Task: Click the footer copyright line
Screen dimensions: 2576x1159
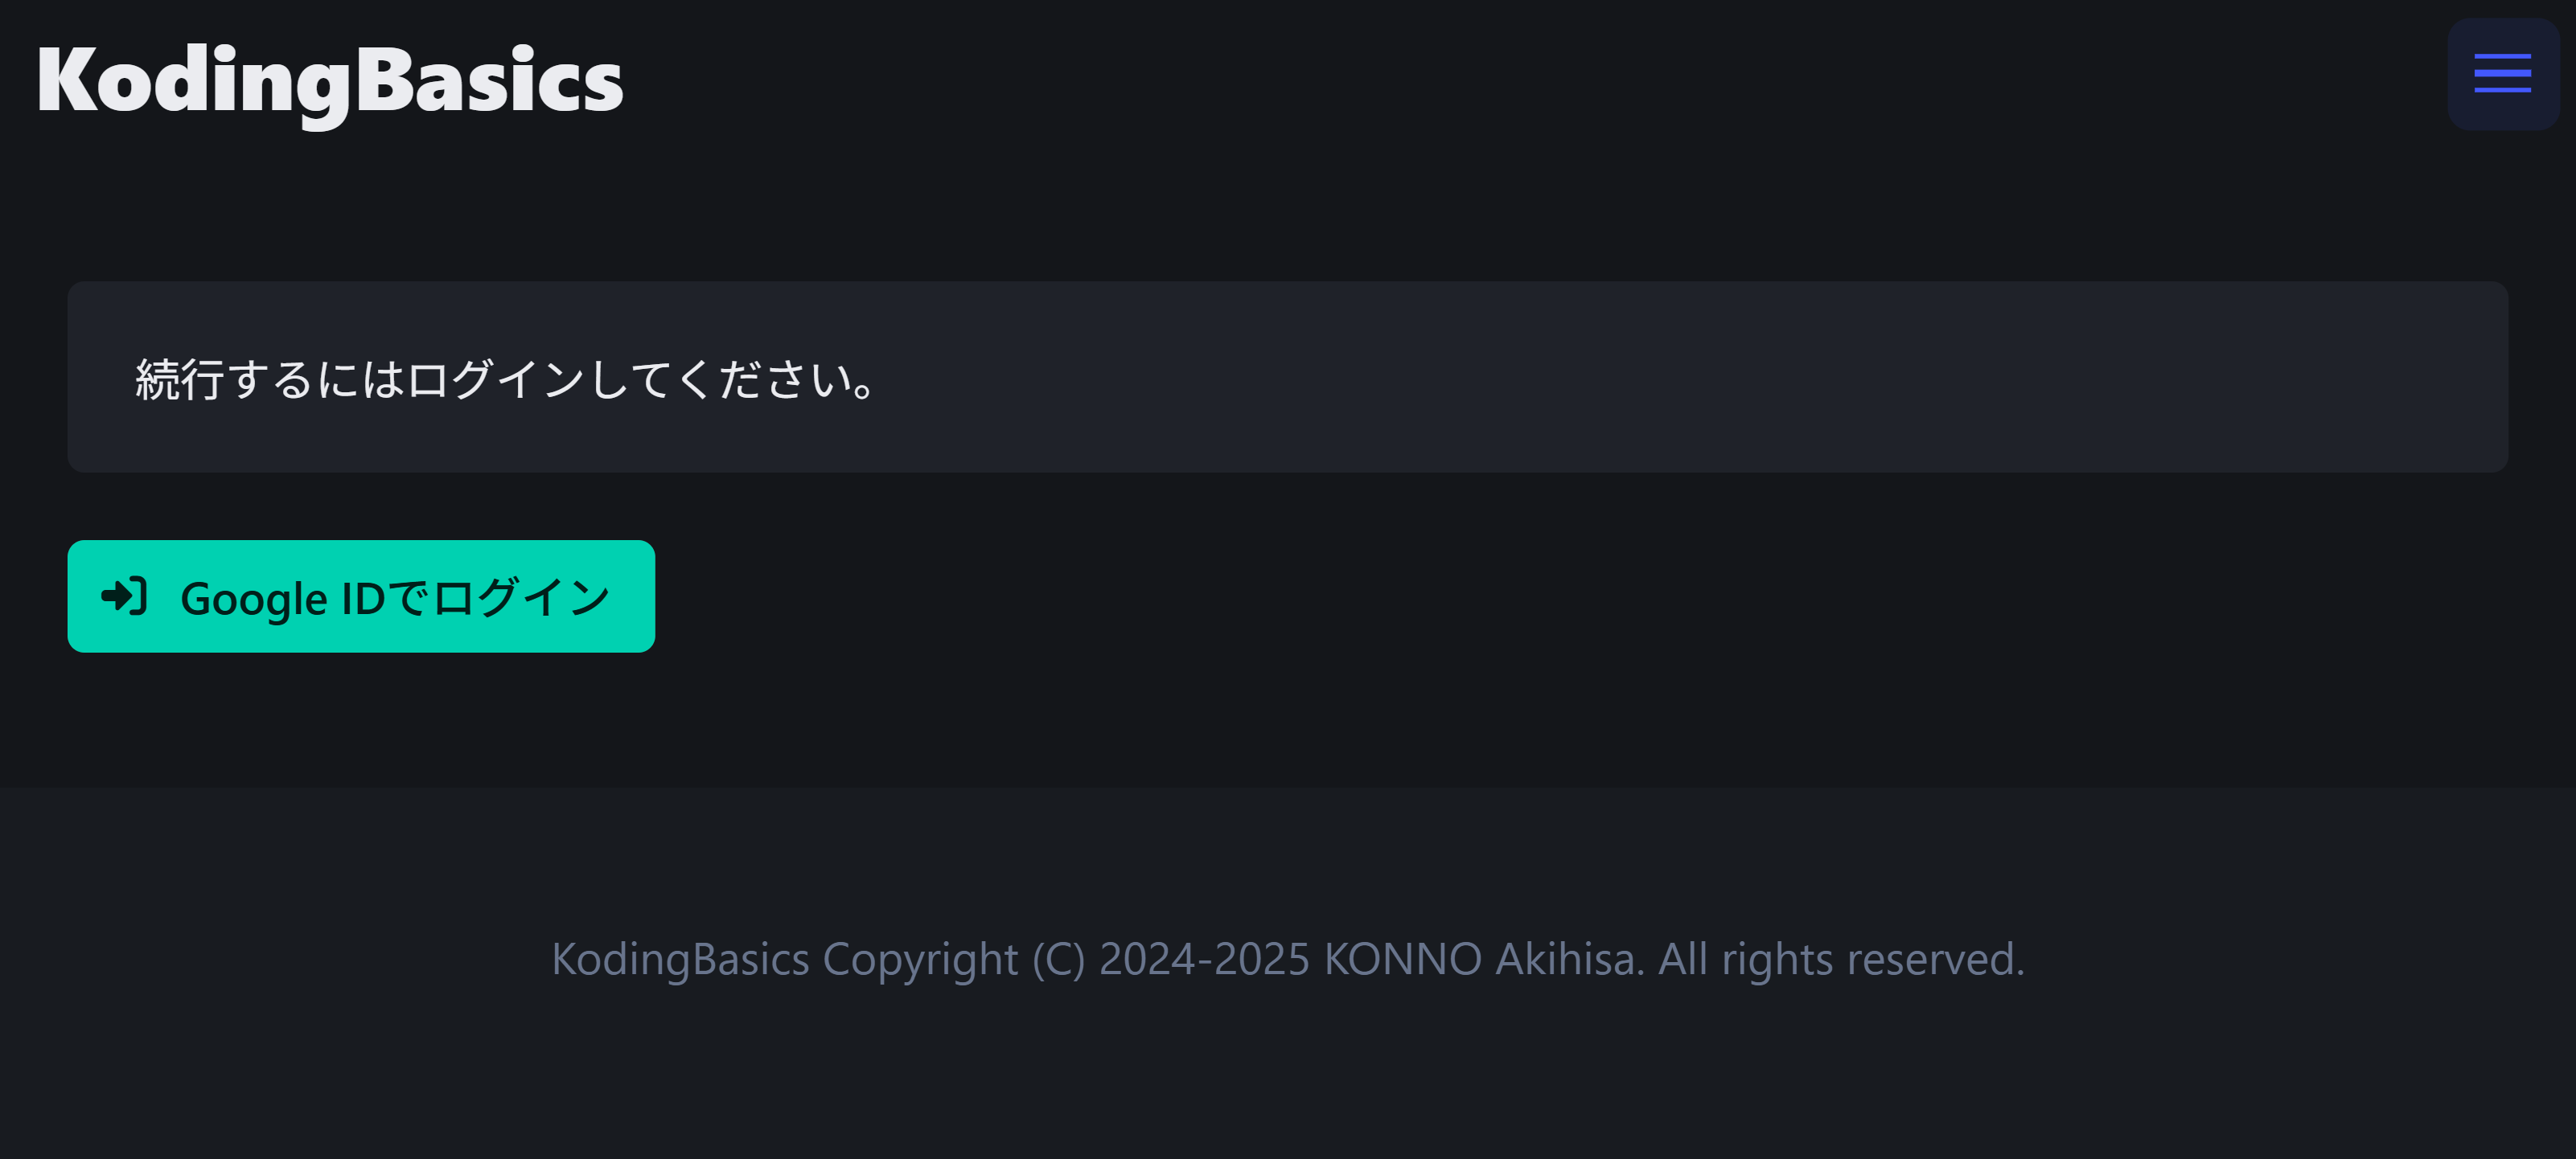Action: (1287, 959)
